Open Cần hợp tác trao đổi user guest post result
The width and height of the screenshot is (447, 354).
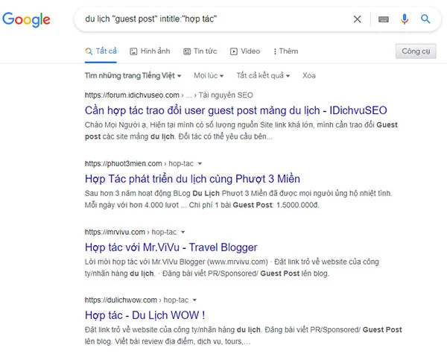[235, 110]
